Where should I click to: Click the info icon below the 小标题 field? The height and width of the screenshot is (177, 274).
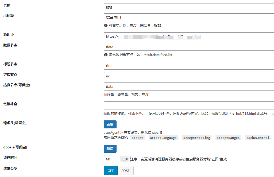106,26
